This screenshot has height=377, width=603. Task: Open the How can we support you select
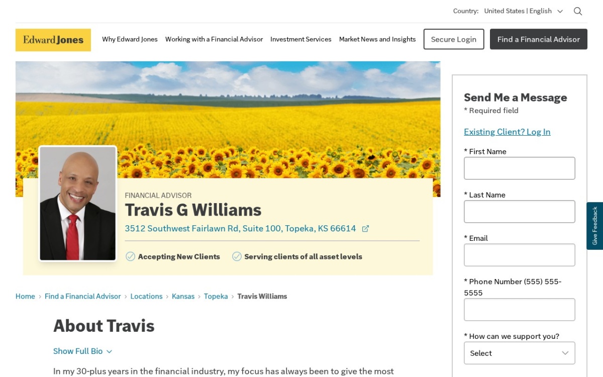coord(519,353)
